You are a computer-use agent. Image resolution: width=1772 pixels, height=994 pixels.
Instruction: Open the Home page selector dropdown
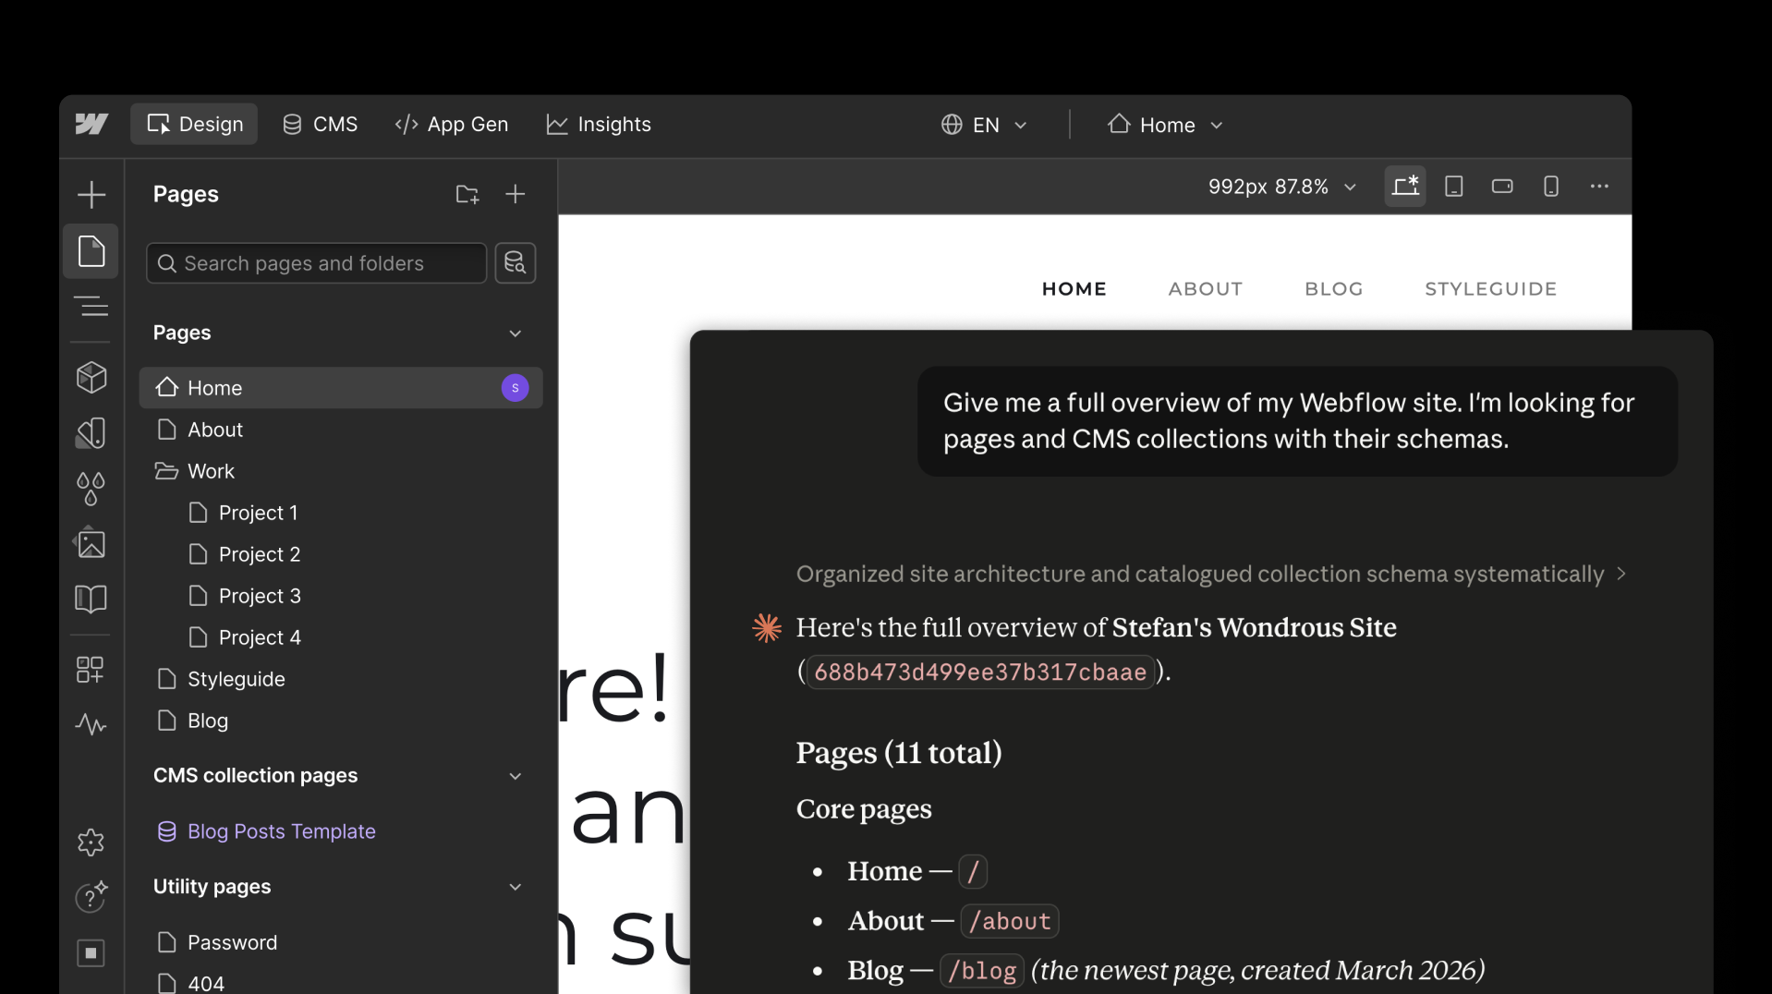point(1165,125)
